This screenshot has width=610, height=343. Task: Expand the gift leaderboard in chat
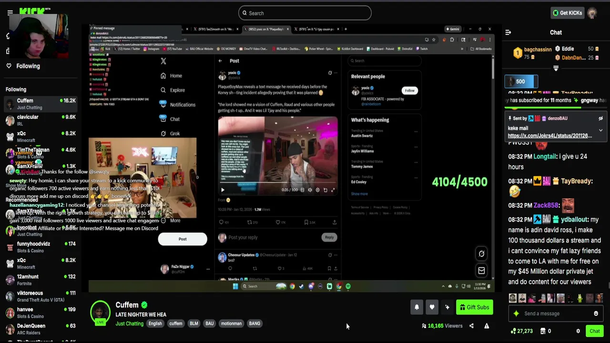[556, 69]
